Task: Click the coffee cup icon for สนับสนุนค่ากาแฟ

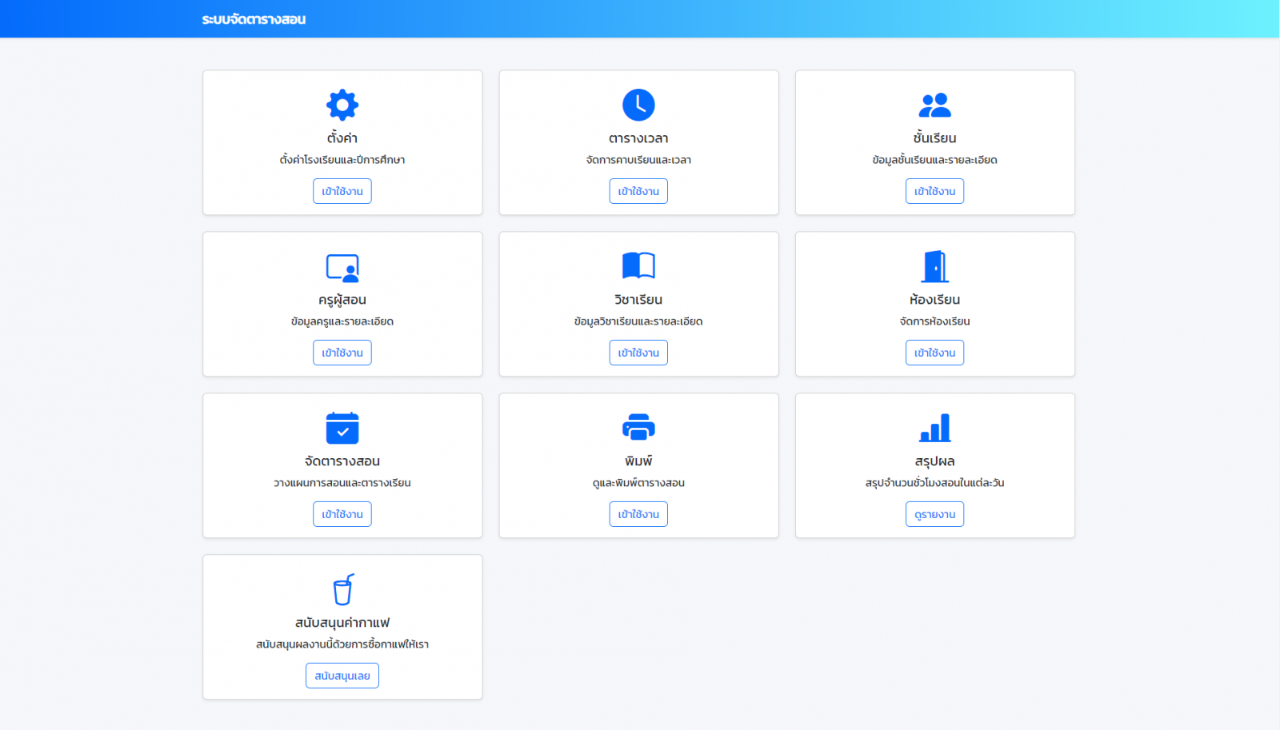Action: click(x=343, y=589)
